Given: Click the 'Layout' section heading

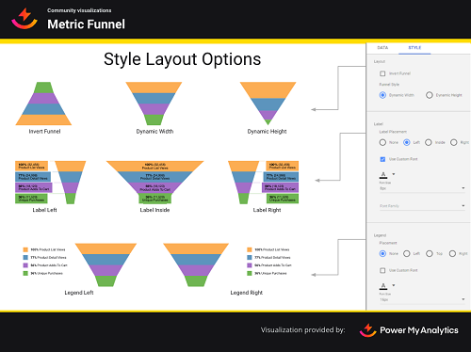Looking at the screenshot, I should point(380,61).
